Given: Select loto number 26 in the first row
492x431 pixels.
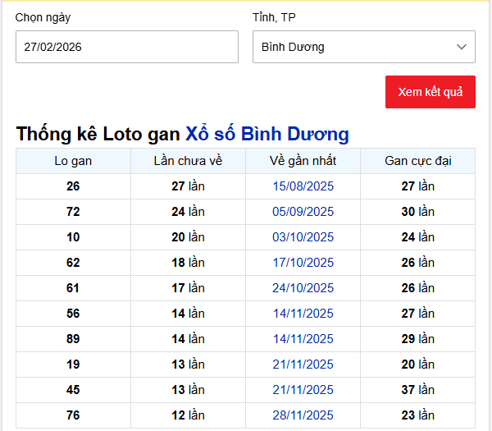Looking at the screenshot, I should [x=73, y=186].
